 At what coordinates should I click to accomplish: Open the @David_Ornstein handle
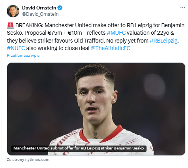[40, 14]
